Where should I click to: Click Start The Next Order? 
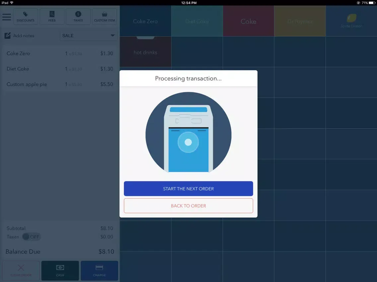pos(188,189)
